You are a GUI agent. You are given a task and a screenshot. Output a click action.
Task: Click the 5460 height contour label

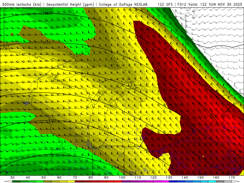point(46,13)
